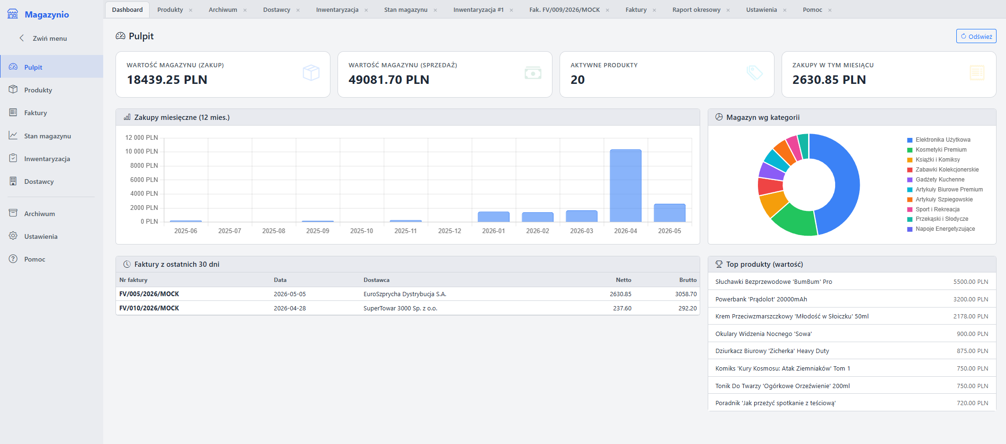Toggle Zabawki Kolekcjonerskie legend swatch
Screen dimensions: 1006x444
click(x=909, y=170)
